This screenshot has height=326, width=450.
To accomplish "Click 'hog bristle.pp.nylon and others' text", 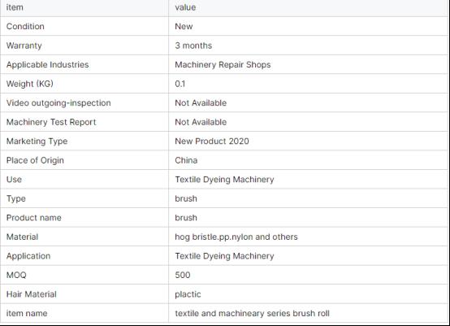I will coord(236,237).
